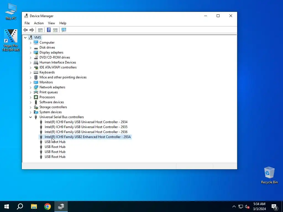Select USB Universal Host Controller - 2934

[86, 122]
